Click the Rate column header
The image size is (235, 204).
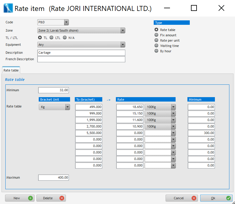tap(146, 99)
